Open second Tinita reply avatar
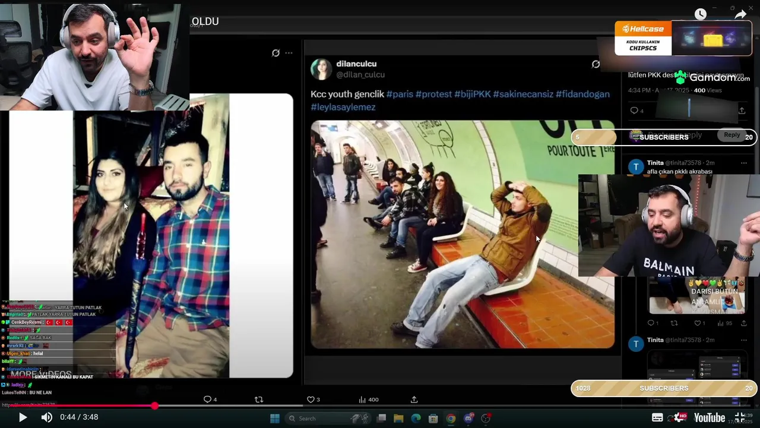This screenshot has height=428, width=760. coord(636,344)
